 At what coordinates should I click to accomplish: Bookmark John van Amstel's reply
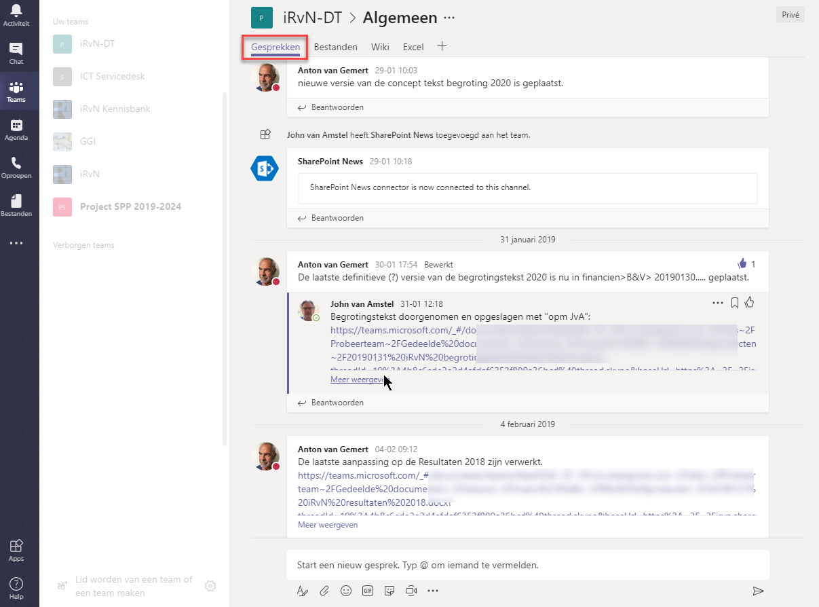(x=734, y=303)
